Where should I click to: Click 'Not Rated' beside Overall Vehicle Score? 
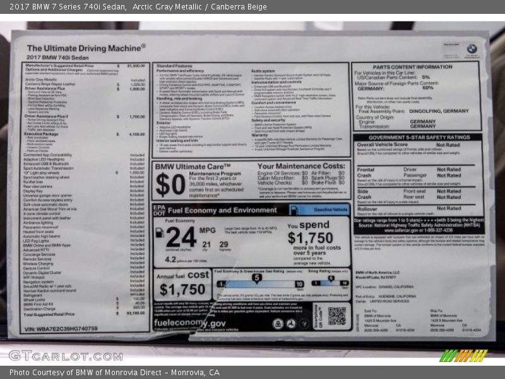pyautogui.click(x=448, y=145)
